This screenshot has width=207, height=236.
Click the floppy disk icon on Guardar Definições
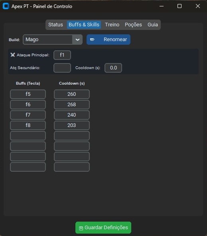point(81,228)
